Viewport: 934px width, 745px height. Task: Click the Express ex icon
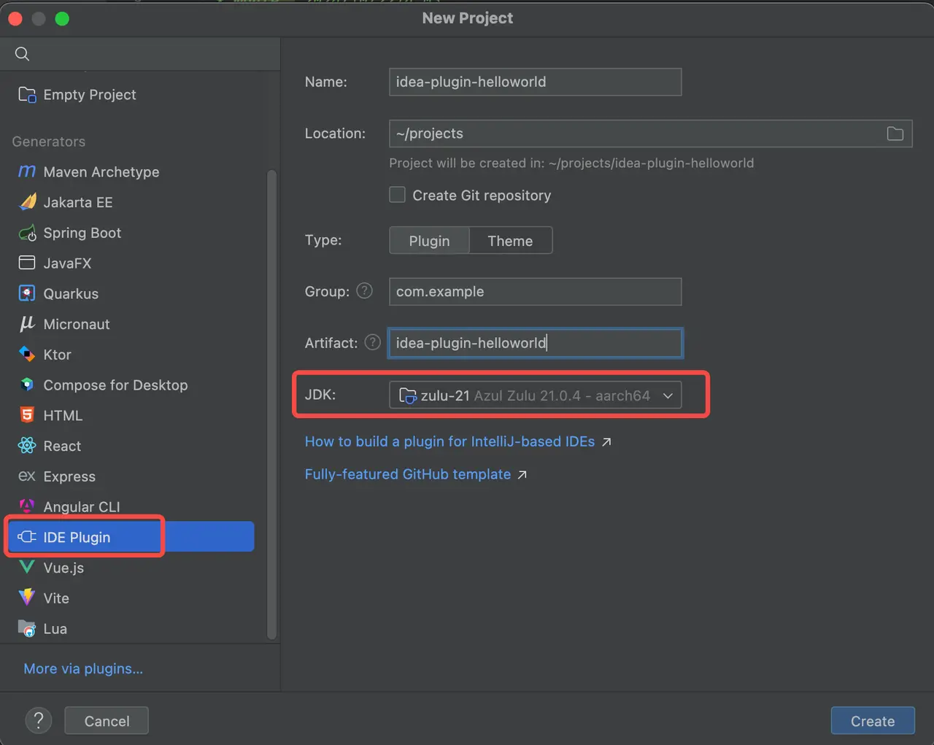[x=27, y=476]
